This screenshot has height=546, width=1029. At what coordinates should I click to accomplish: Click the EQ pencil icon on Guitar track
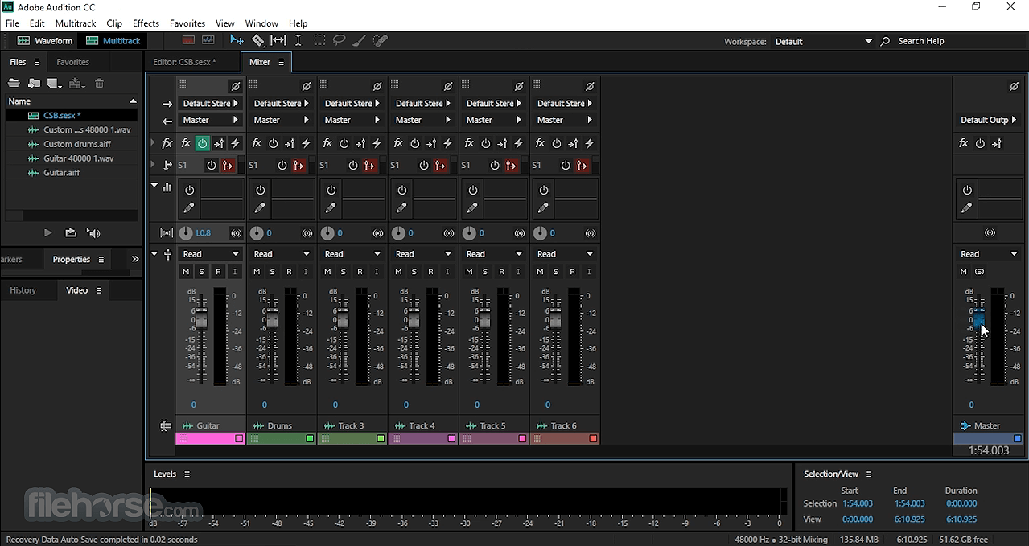click(x=189, y=207)
